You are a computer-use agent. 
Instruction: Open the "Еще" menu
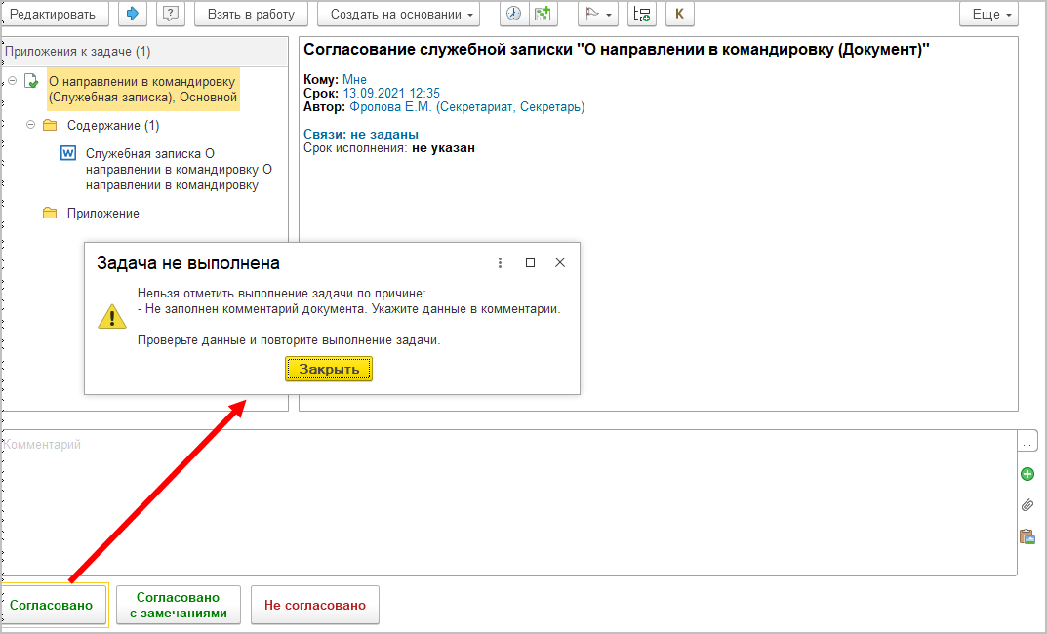[x=988, y=15]
